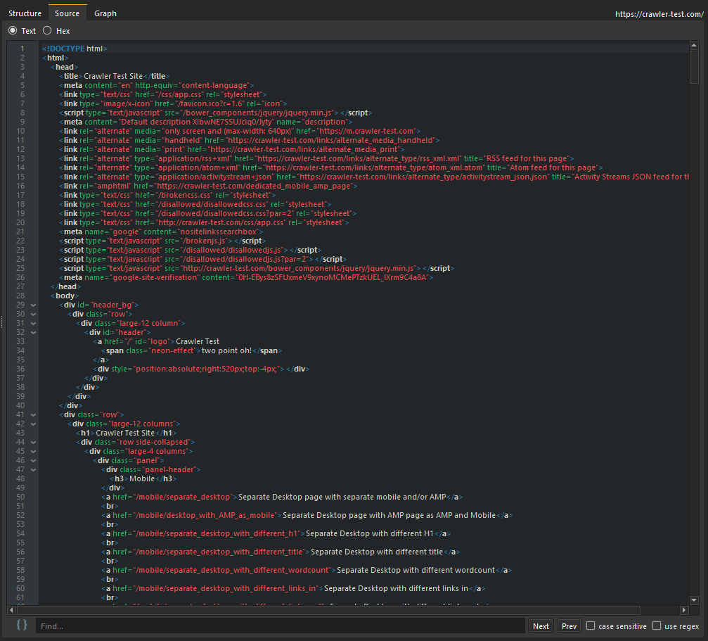The image size is (708, 641).
Task: Click the horizontal scrollbar right arrow
Action: tap(685, 610)
